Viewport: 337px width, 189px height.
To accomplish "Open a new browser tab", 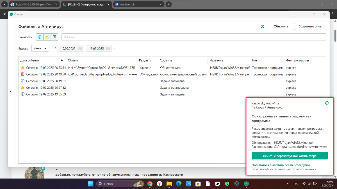I will 168,4.
